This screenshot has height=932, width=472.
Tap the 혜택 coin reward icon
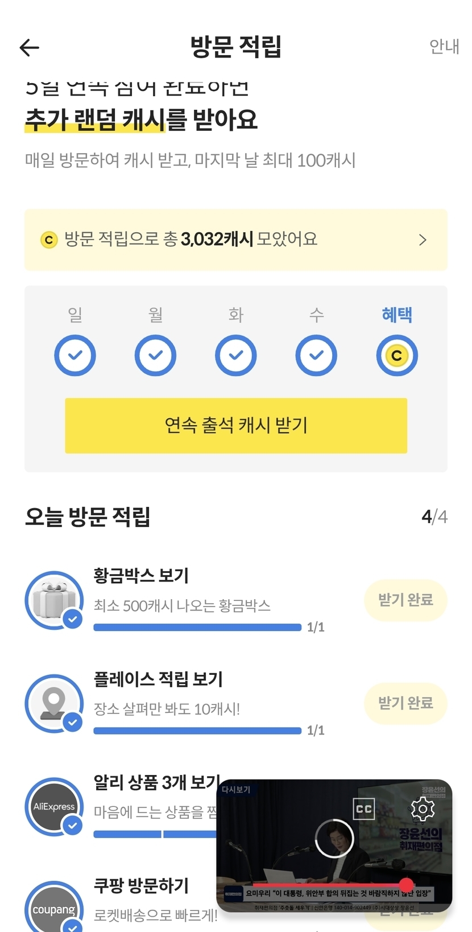397,356
